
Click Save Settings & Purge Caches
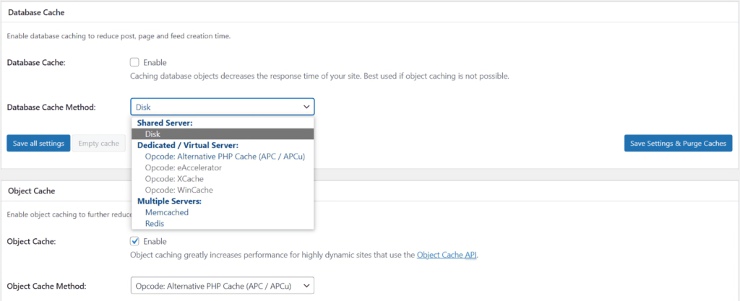click(678, 143)
